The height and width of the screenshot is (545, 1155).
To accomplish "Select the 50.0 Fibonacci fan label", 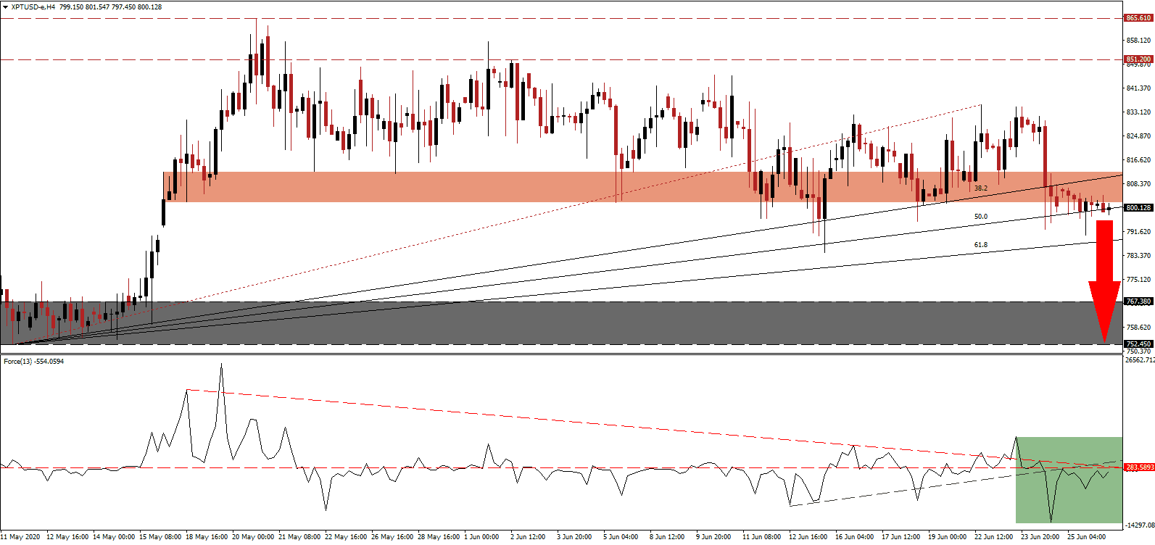I will click(x=980, y=217).
